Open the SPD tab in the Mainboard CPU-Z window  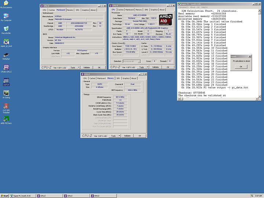[77, 10]
